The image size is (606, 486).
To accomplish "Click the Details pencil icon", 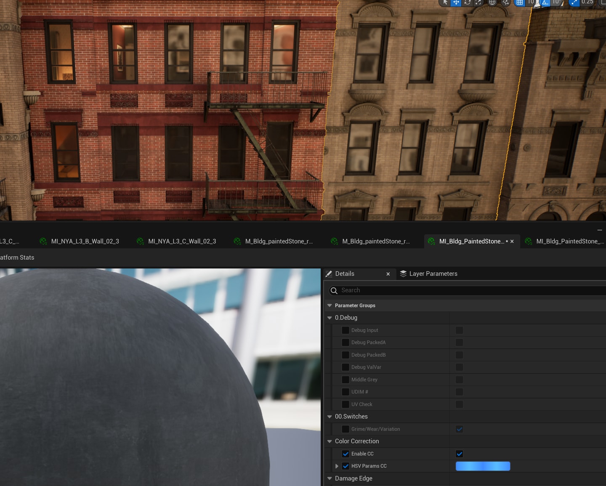I will (329, 274).
